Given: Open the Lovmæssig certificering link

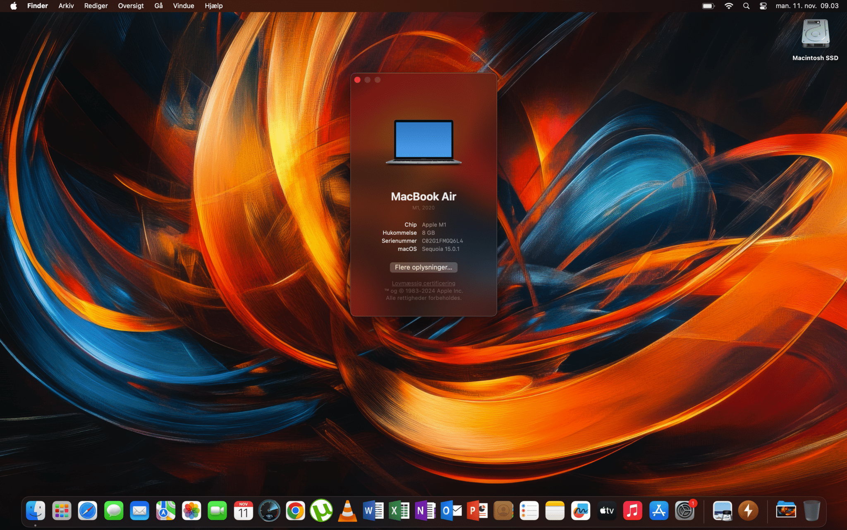Looking at the screenshot, I should (423, 283).
